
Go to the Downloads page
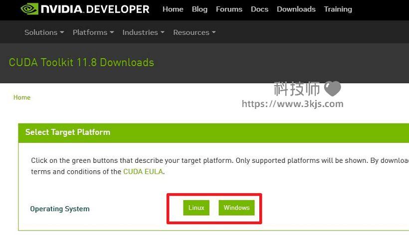(296, 9)
